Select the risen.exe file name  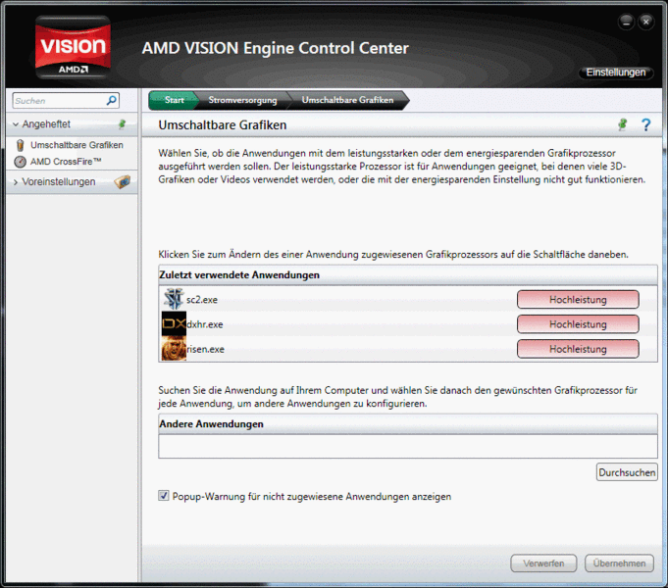pos(205,349)
